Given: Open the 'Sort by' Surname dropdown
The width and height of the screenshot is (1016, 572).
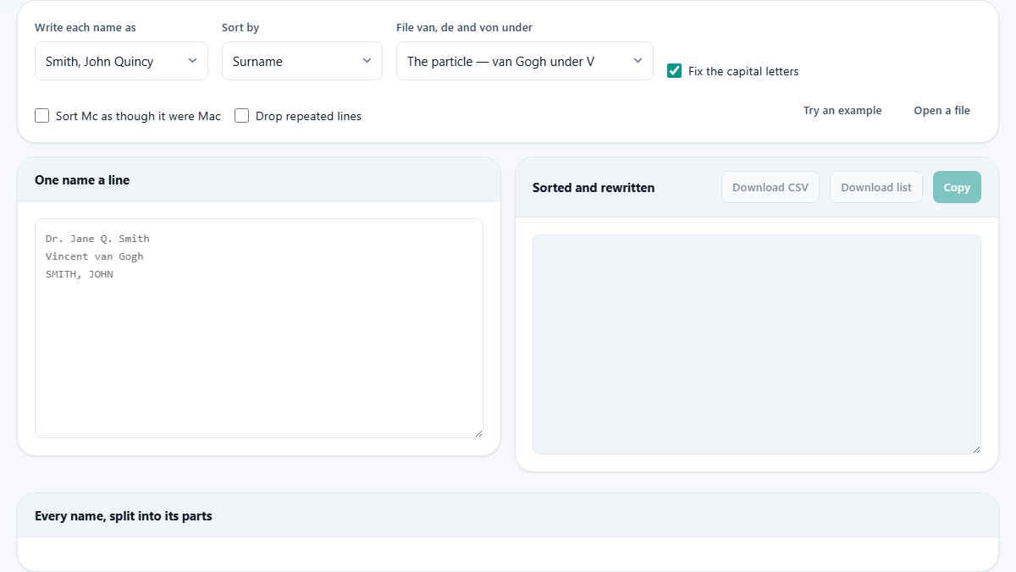Looking at the screenshot, I should point(302,61).
